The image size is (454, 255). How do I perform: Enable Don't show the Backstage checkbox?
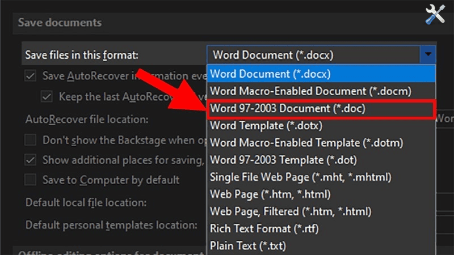click(x=31, y=139)
